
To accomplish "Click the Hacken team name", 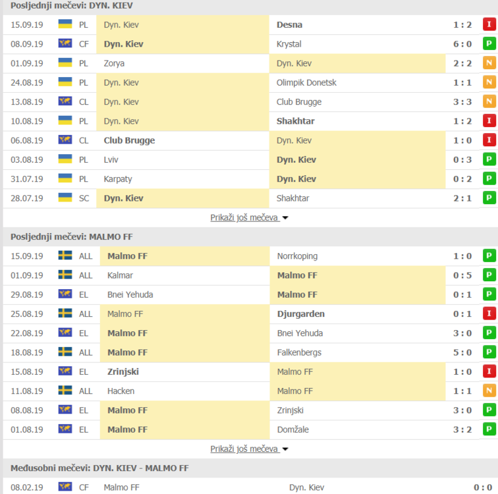I will pyautogui.click(x=121, y=391).
